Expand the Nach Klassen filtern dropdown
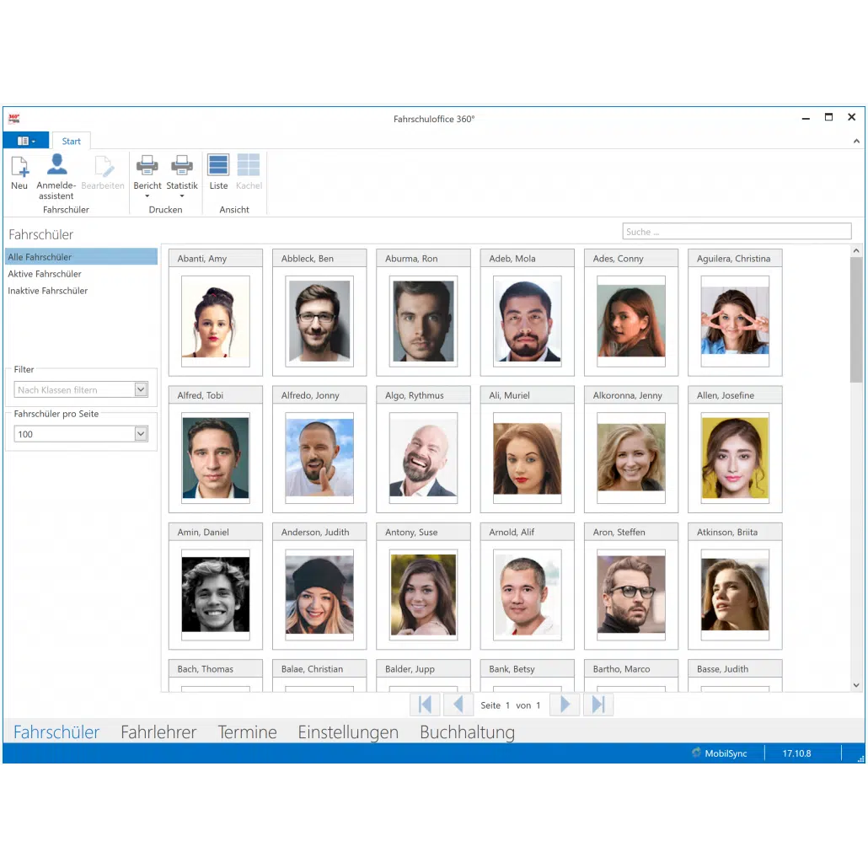This screenshot has height=868, width=868. [141, 390]
